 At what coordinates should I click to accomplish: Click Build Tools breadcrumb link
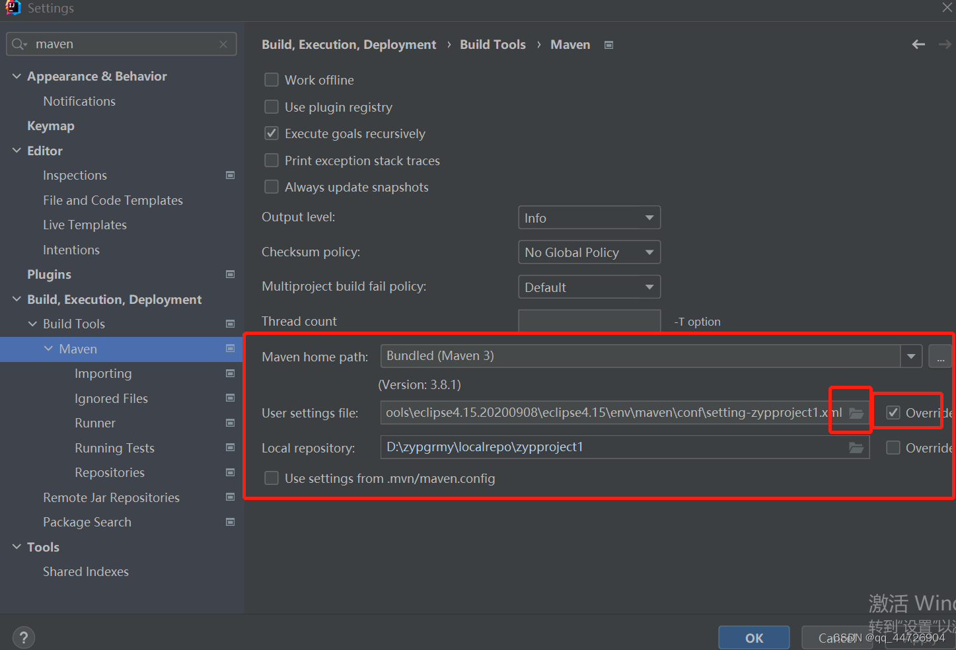tap(493, 44)
